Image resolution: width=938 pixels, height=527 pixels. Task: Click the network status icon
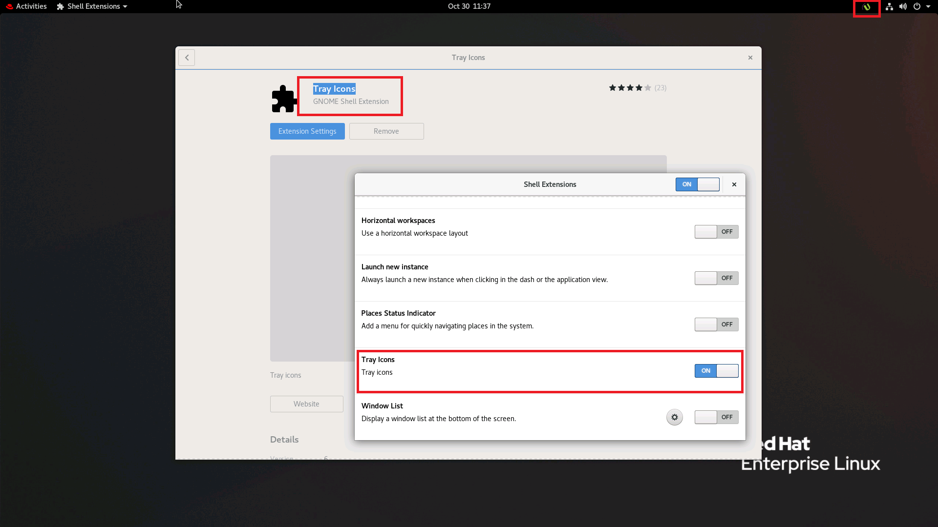[x=889, y=7]
